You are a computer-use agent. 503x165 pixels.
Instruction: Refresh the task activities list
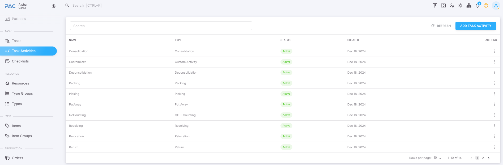click(441, 26)
